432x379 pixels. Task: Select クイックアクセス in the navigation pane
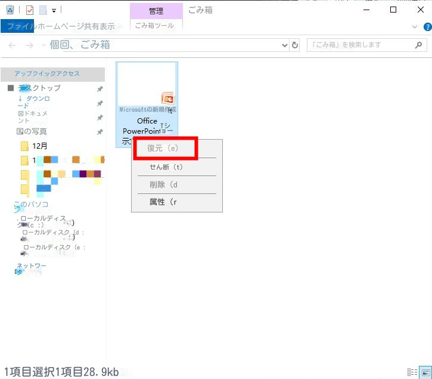click(52, 74)
